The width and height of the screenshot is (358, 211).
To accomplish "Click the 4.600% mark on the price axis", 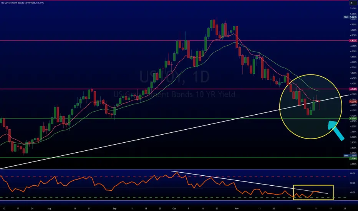I will (353, 62).
